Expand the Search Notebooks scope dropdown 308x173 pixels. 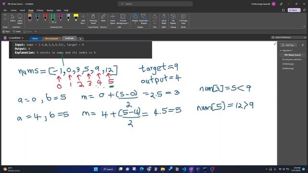[305, 37]
